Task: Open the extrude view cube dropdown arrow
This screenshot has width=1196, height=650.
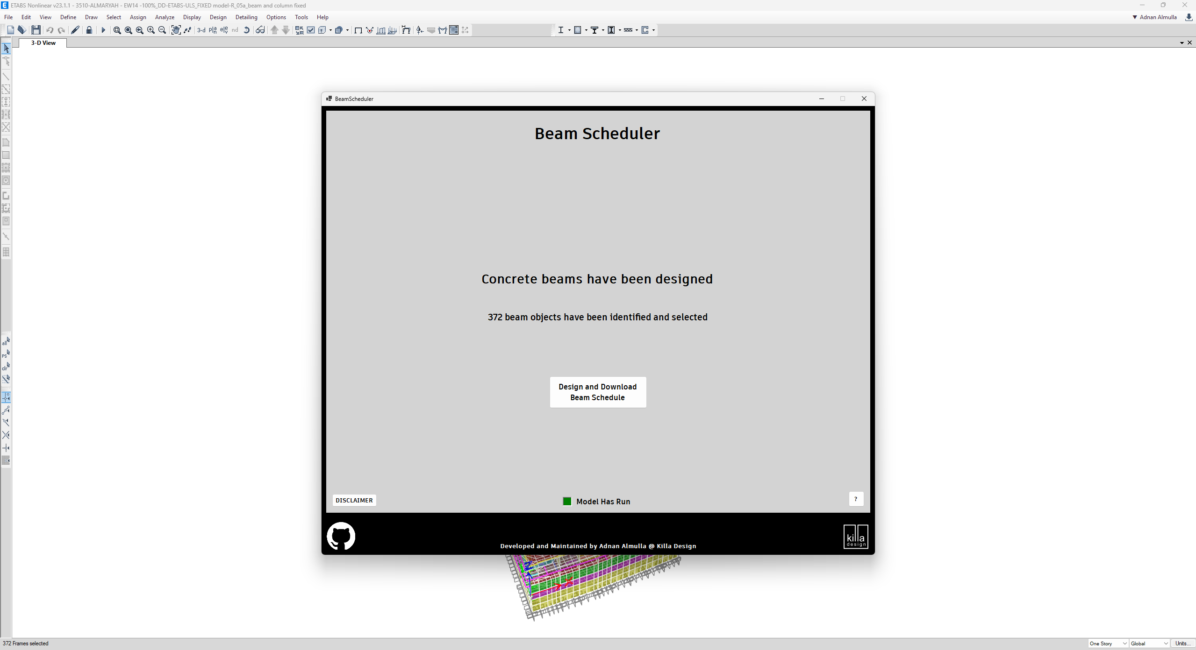Action: pos(330,30)
